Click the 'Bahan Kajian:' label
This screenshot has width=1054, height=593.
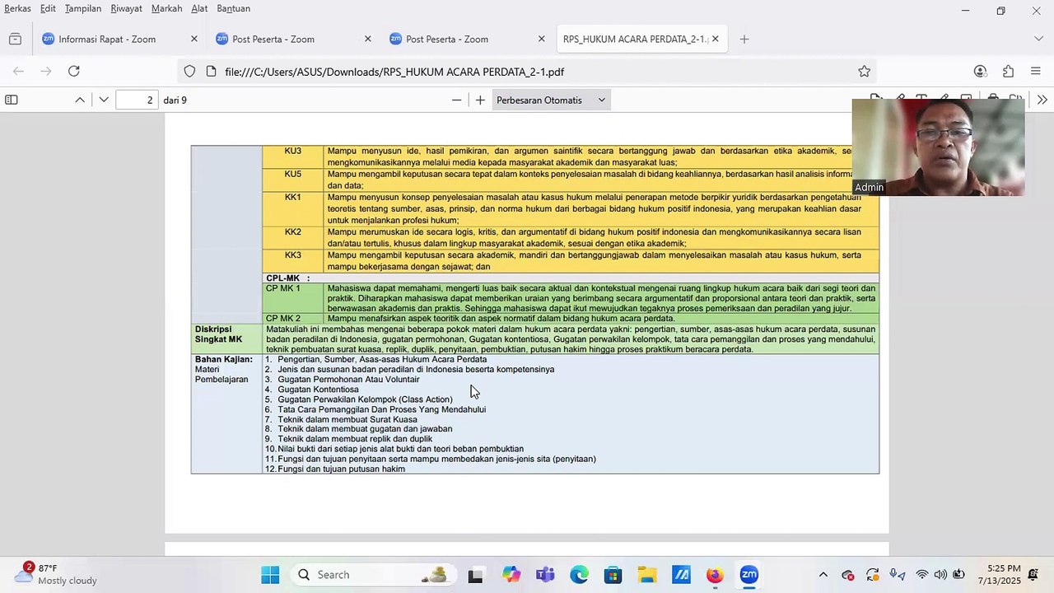pyautogui.click(x=224, y=360)
